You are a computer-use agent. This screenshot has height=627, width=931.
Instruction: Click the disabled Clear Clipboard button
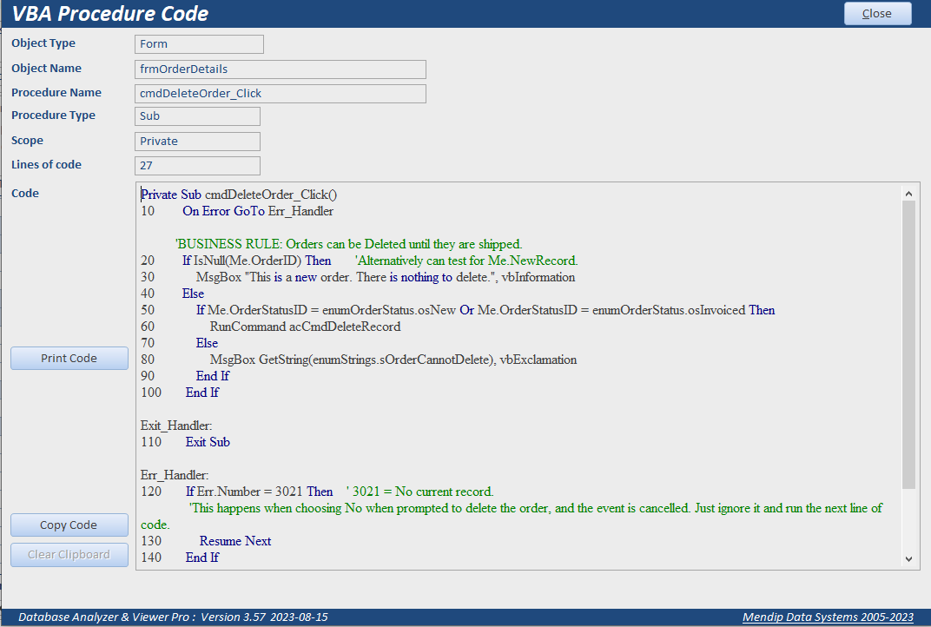[69, 555]
